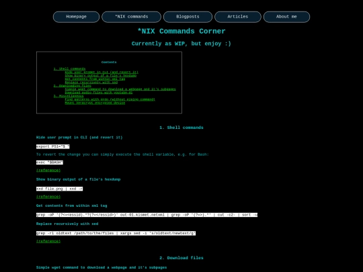363x272 pixels.
Task: Click the 'exec "$BASH"' code snippet
Action: 50,163
